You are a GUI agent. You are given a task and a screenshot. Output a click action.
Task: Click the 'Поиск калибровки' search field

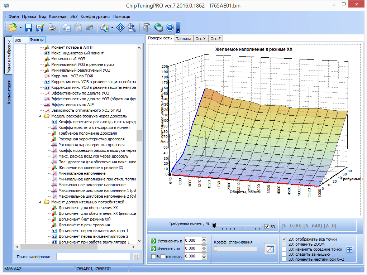point(93,256)
